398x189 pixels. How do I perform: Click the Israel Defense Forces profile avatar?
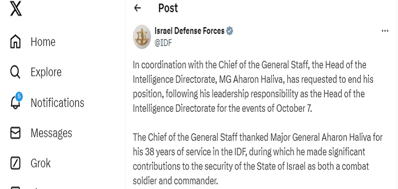click(x=142, y=37)
